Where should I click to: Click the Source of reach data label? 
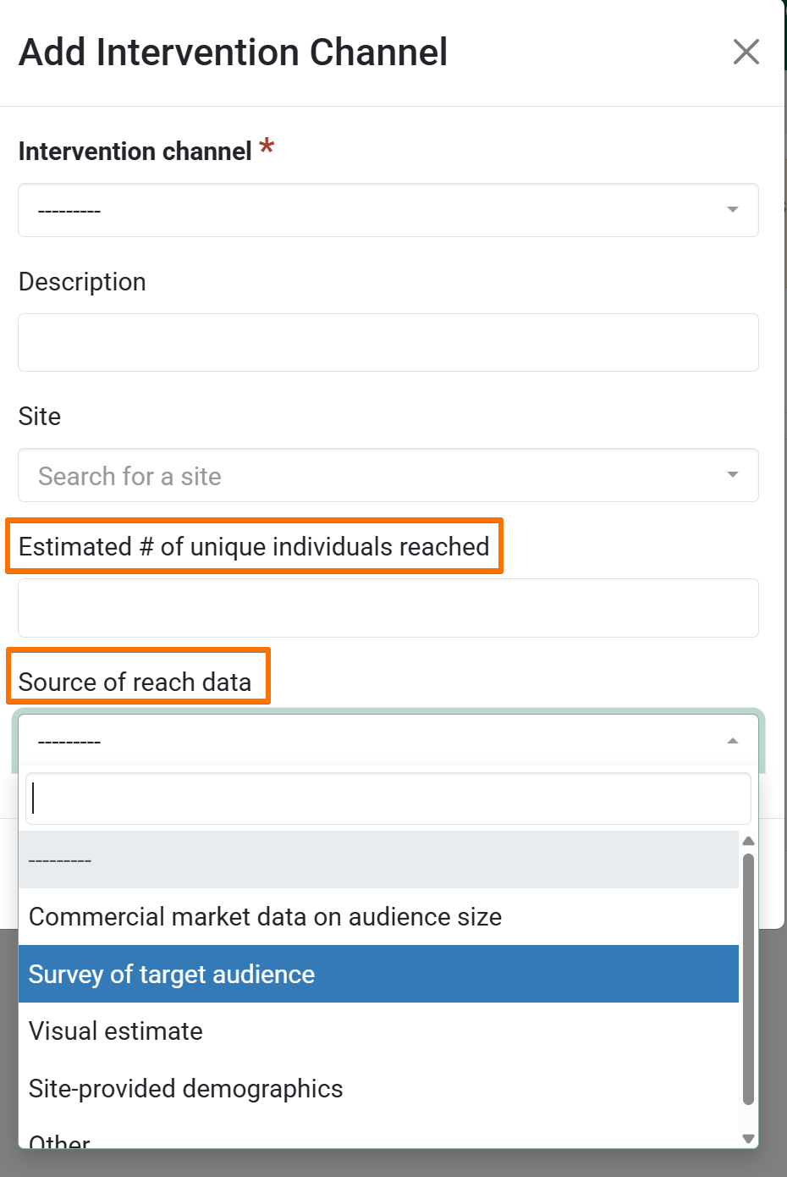[135, 682]
